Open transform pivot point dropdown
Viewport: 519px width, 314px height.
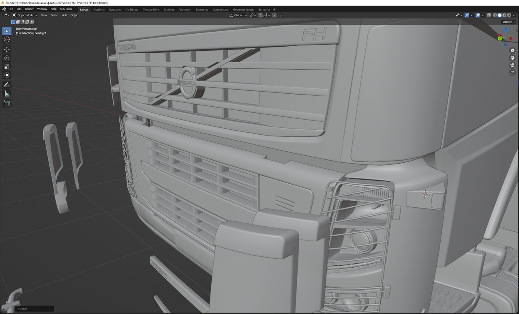(252, 15)
